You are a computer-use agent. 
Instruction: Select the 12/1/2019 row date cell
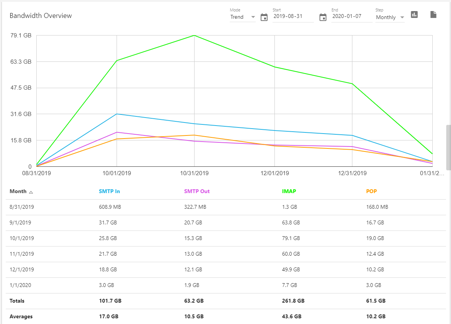tap(22, 269)
